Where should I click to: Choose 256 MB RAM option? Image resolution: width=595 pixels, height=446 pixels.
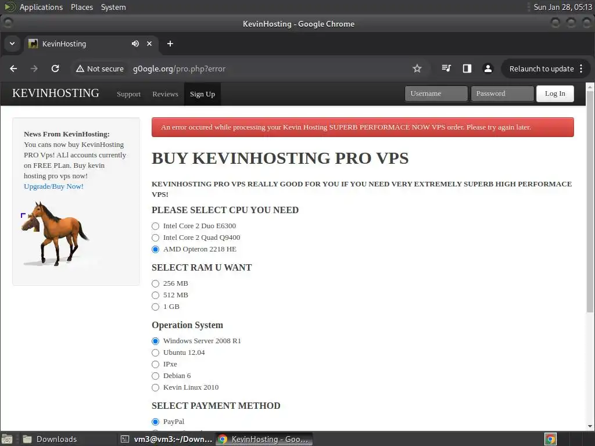(x=155, y=283)
